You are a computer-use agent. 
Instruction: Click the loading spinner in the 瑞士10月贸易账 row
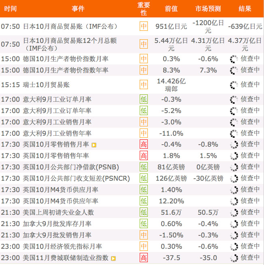[x=234, y=85]
